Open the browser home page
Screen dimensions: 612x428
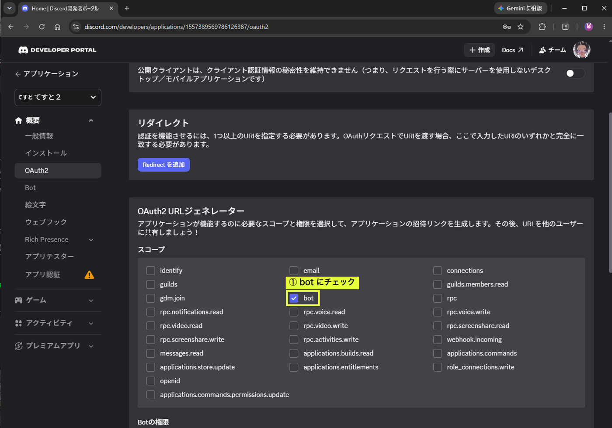(x=57, y=27)
